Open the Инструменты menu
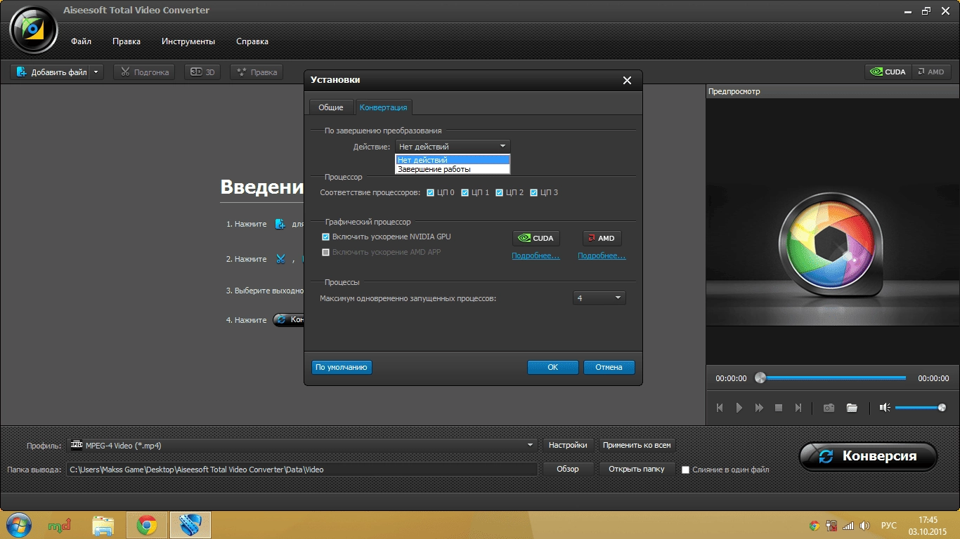This screenshot has width=960, height=539. [x=188, y=41]
